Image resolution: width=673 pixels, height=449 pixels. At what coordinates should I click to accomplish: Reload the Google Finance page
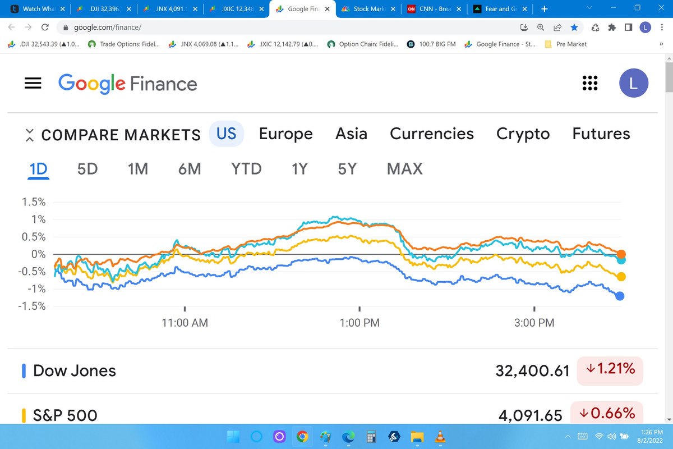[x=45, y=27]
